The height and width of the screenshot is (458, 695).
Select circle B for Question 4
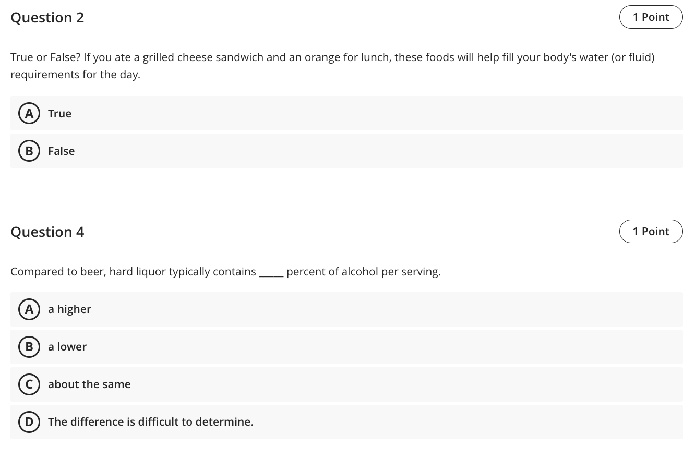click(x=29, y=347)
